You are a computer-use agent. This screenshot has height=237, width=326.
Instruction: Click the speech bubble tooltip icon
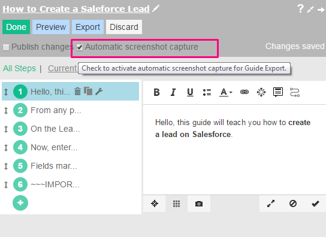[278, 92]
